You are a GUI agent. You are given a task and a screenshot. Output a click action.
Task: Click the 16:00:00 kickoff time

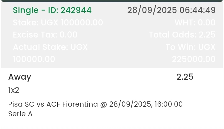pyautogui.click(x=168, y=104)
